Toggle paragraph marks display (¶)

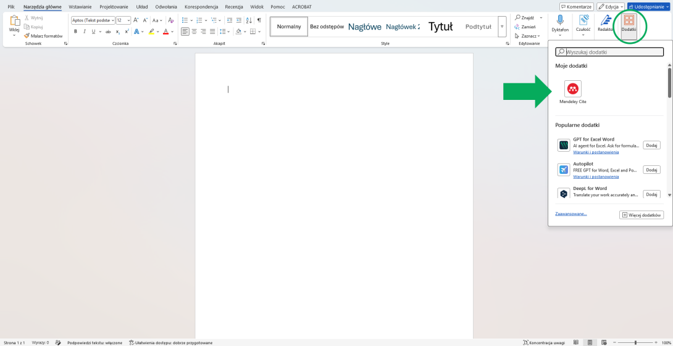coord(259,20)
